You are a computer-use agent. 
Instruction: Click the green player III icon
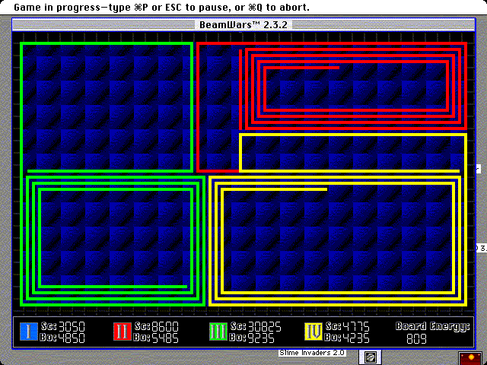(217, 332)
